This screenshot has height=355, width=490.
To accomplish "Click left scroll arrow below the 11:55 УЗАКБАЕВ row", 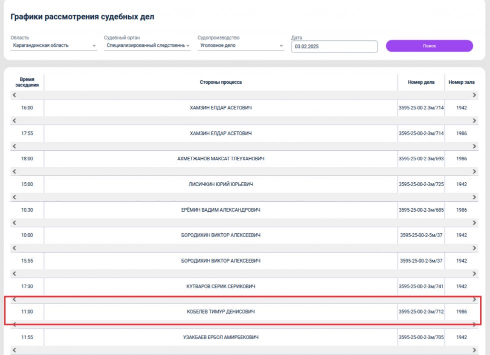I will click(x=14, y=350).
